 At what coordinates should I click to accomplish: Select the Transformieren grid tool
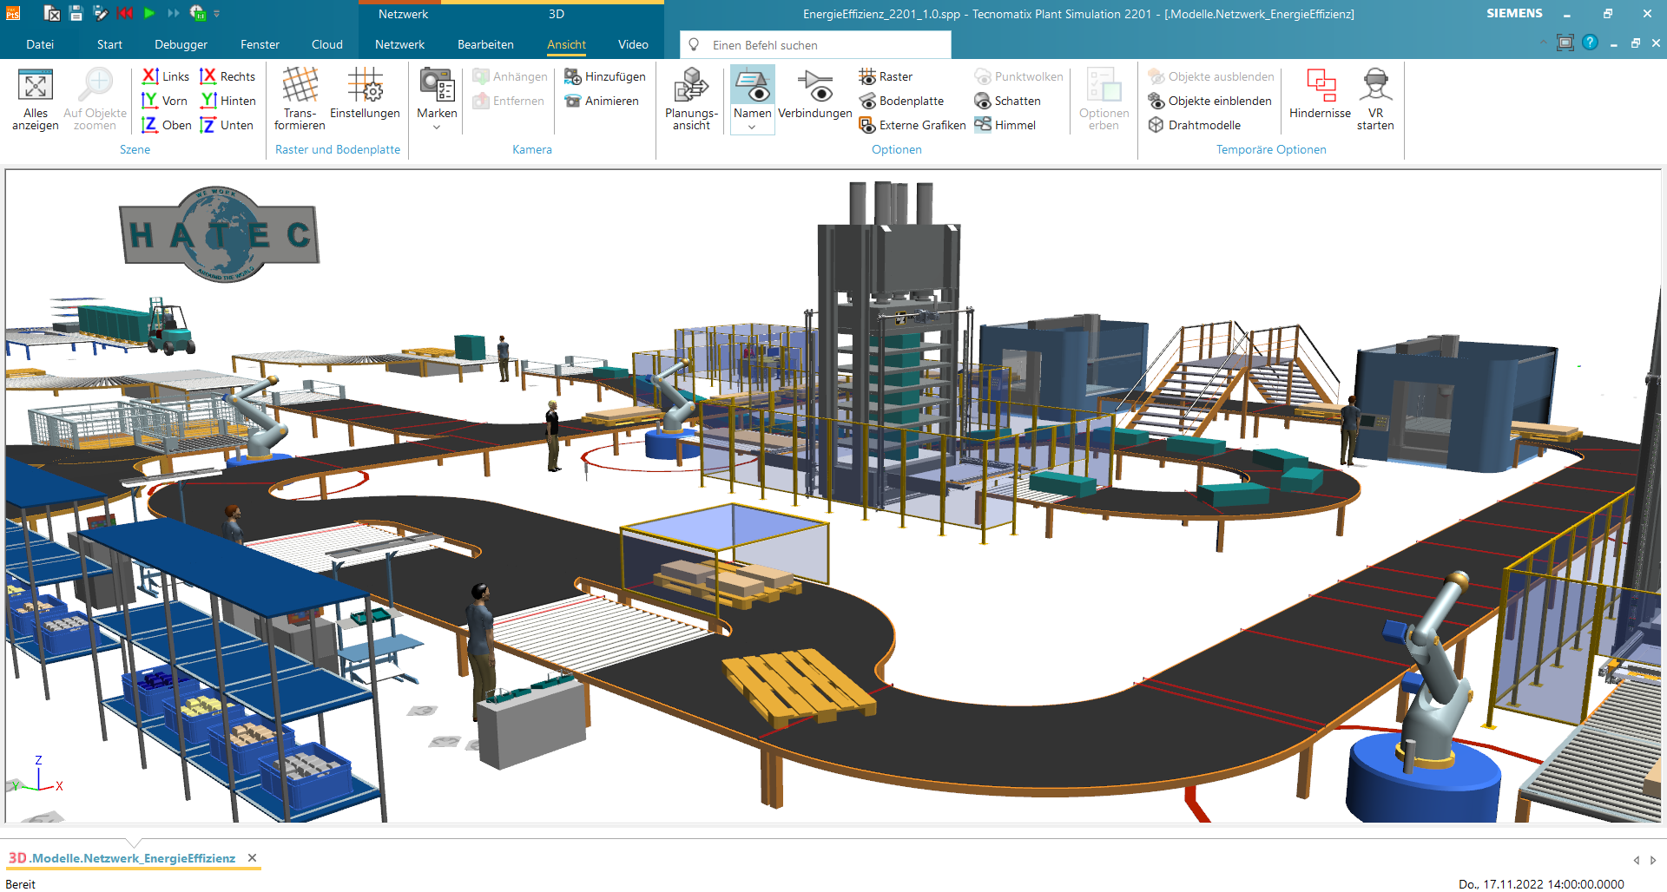click(x=299, y=98)
